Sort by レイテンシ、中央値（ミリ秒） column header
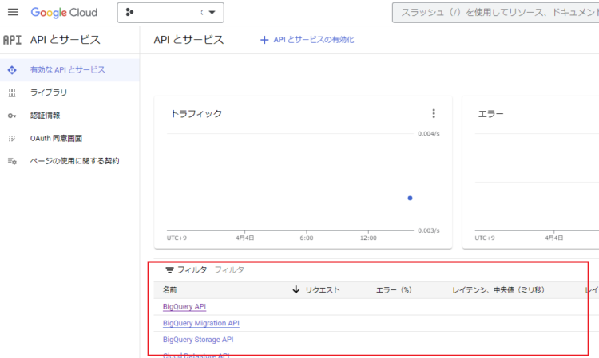The height and width of the screenshot is (358, 599). click(x=498, y=290)
